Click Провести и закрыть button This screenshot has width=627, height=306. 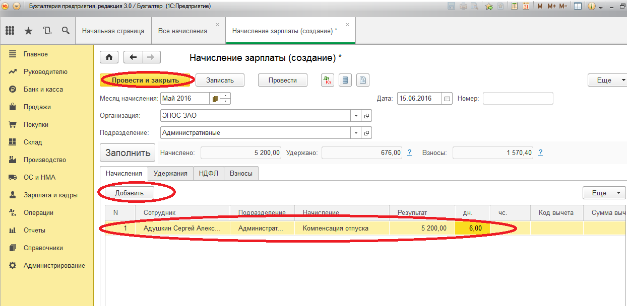(x=145, y=80)
